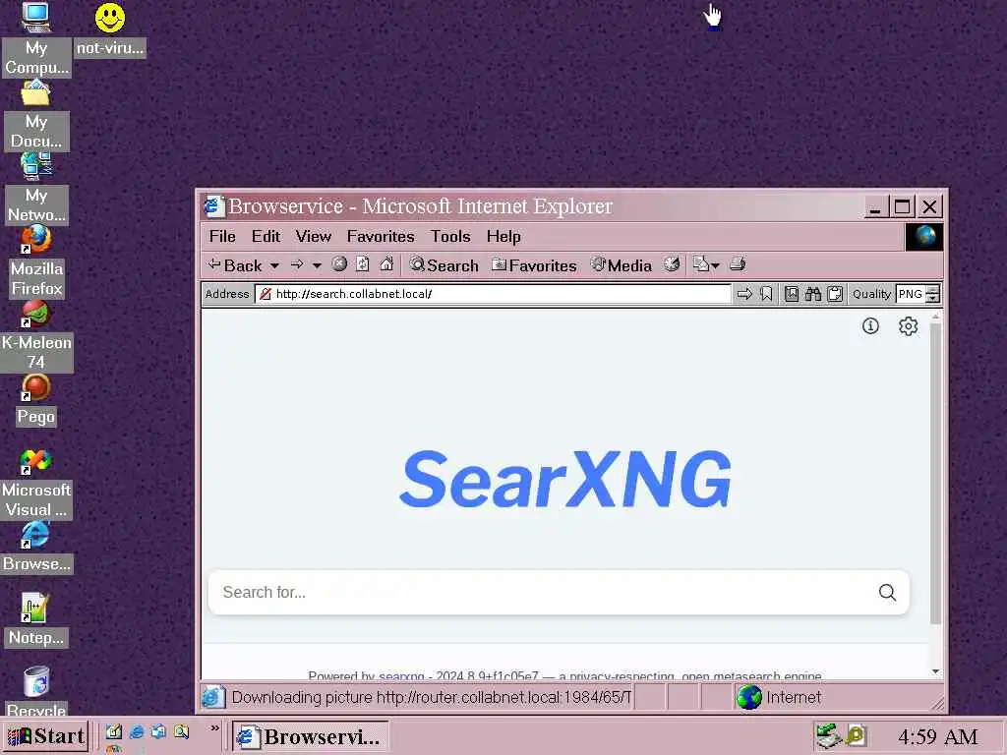Viewport: 1007px width, 755px height.
Task: Open SearXNG about info icon
Action: pyautogui.click(x=870, y=326)
